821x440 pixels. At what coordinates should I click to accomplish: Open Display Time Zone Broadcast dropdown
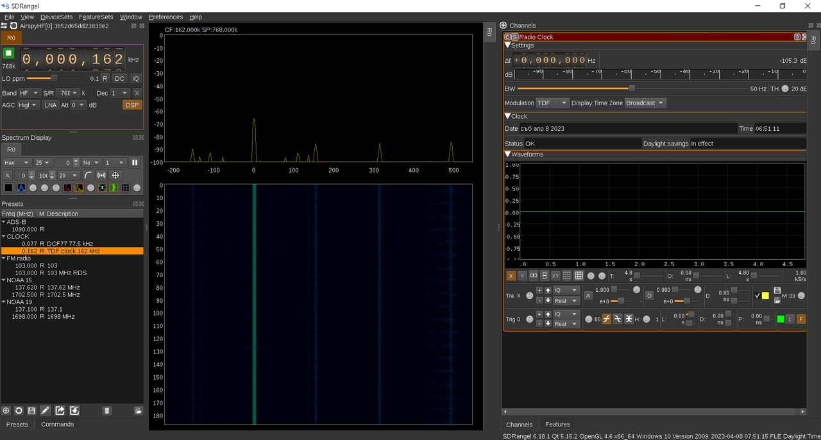(645, 103)
